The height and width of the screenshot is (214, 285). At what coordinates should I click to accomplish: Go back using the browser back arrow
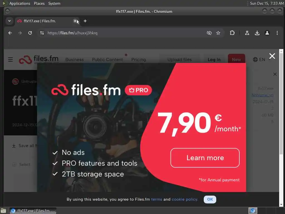click(10, 33)
